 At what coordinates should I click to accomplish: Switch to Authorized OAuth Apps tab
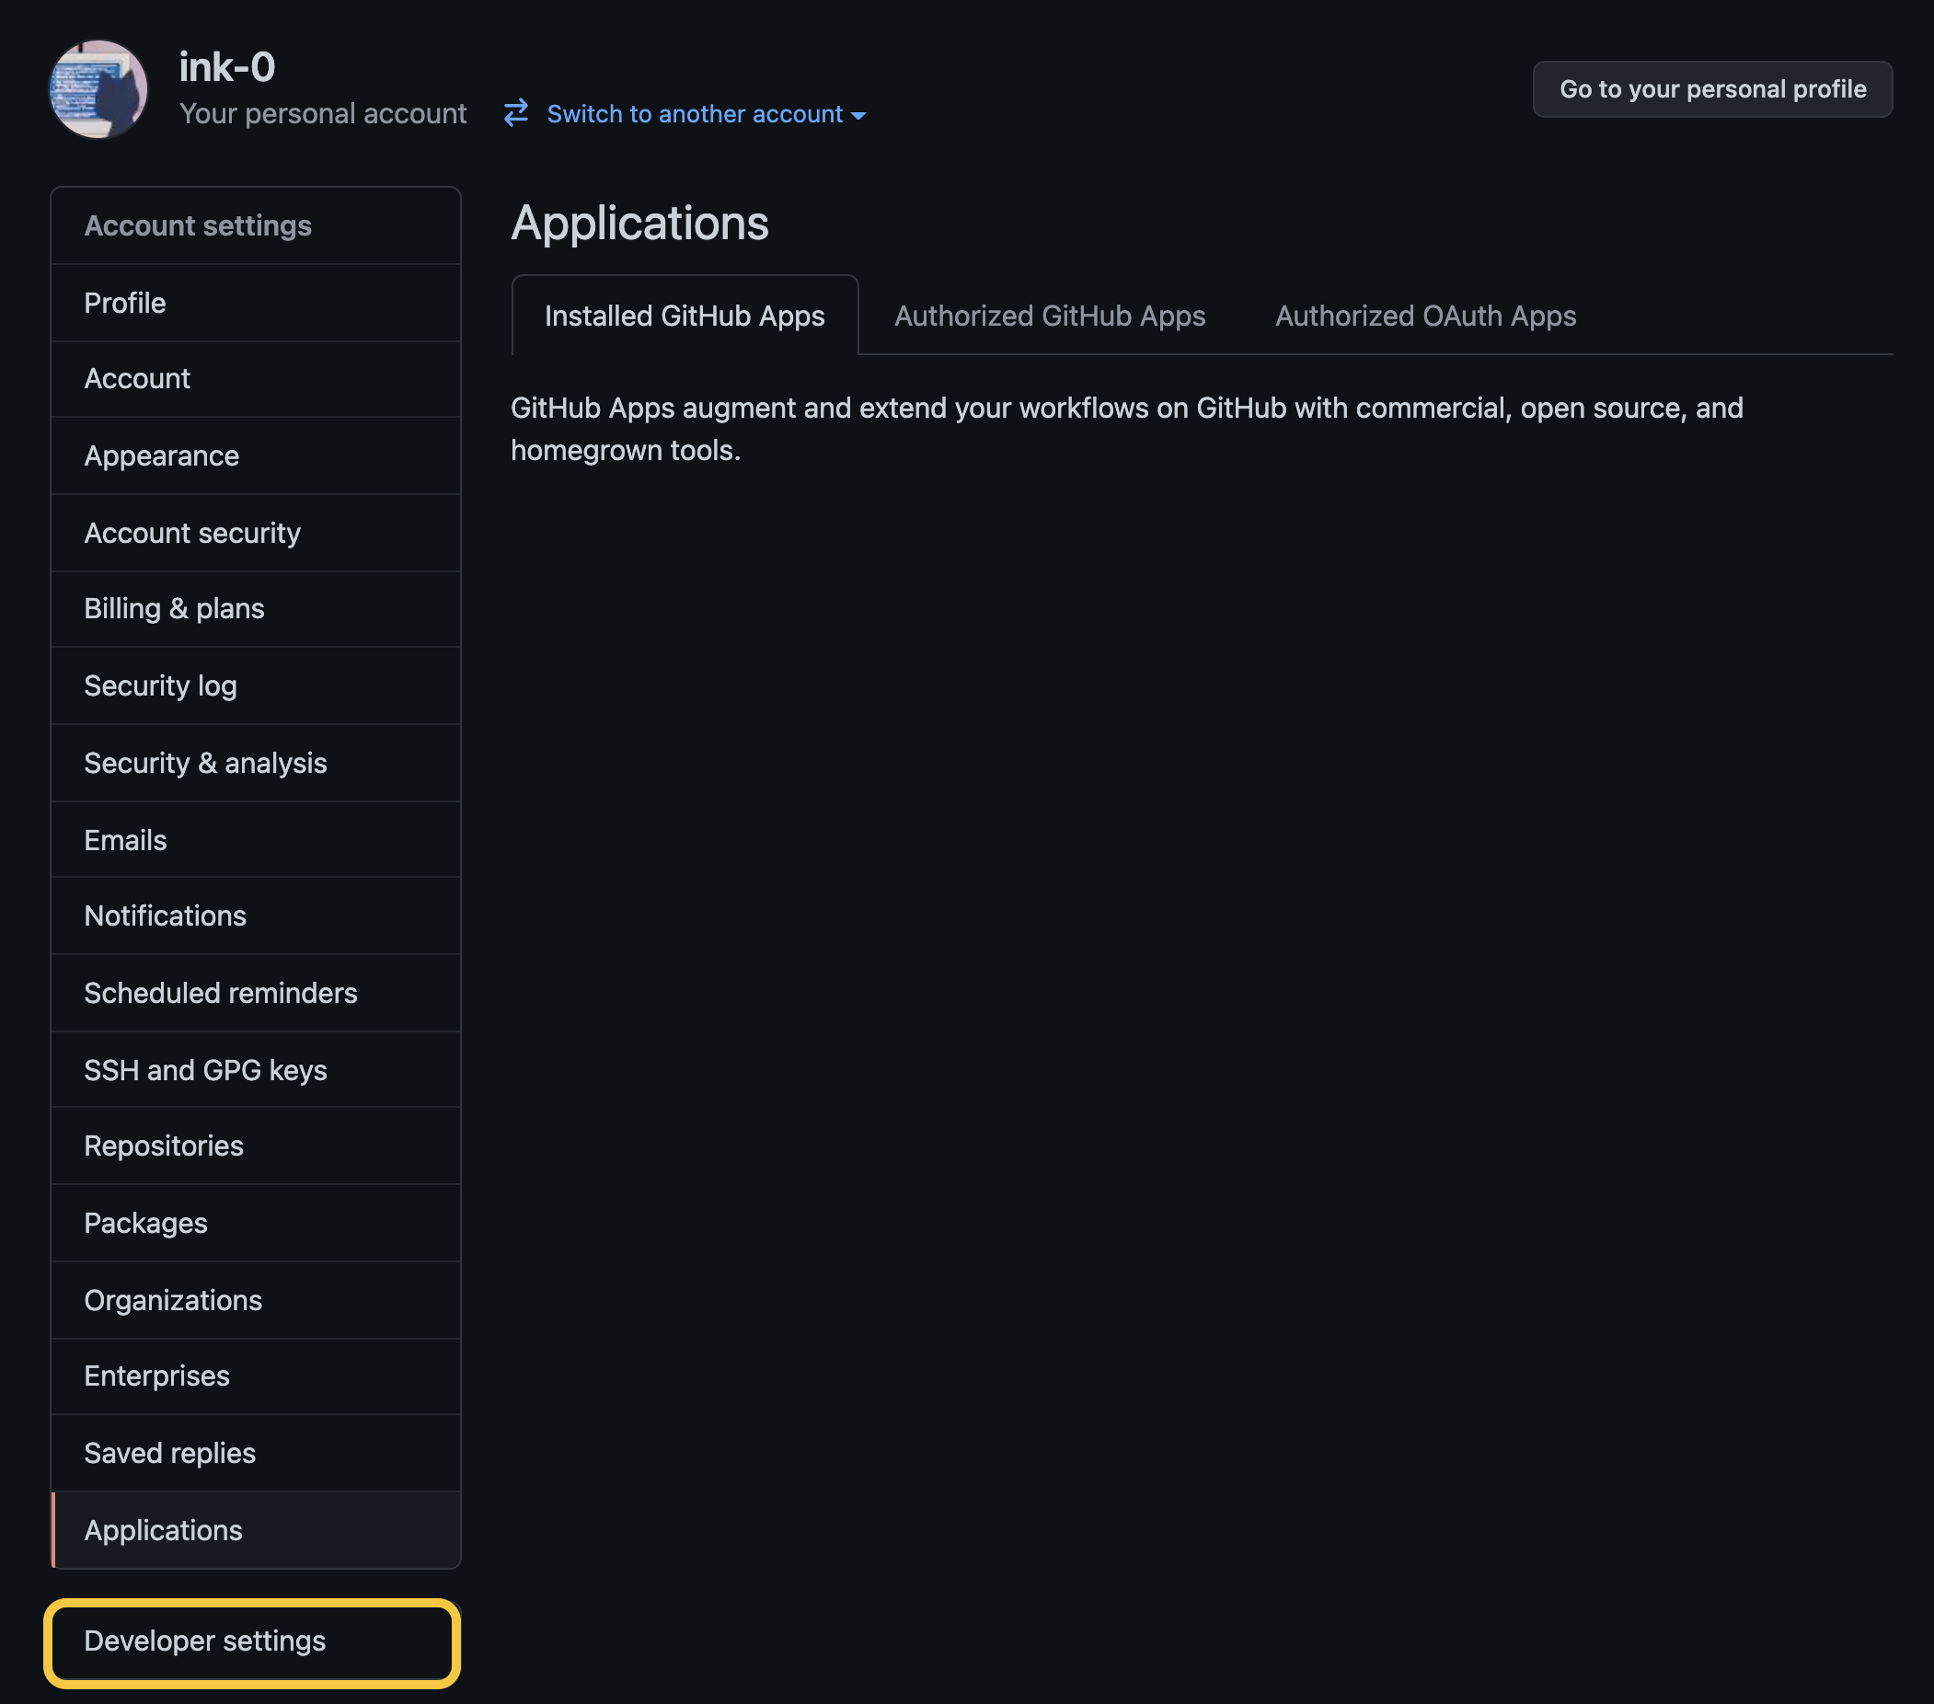coord(1425,316)
